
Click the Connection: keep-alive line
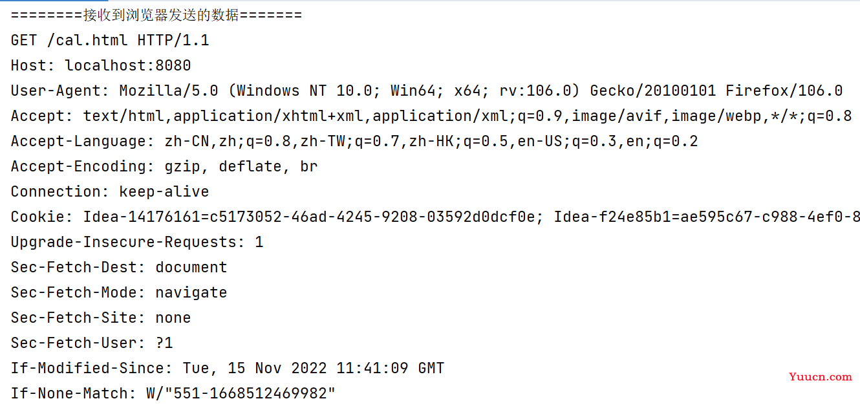[x=110, y=192]
